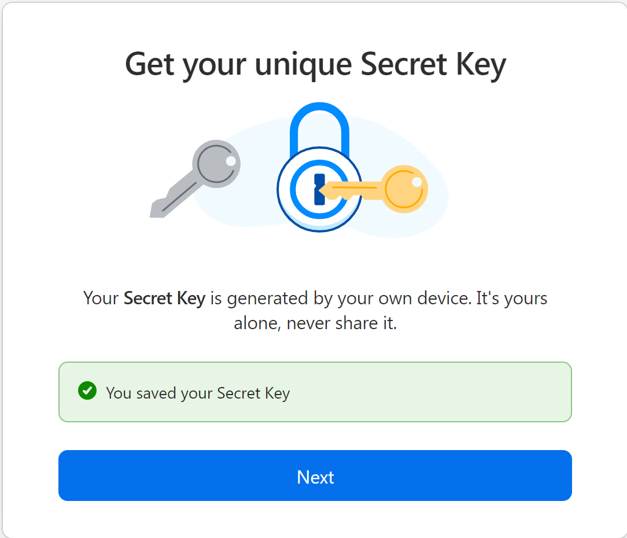Click the white checkmark within the green circle
This screenshot has height=538, width=627.
coord(86,391)
